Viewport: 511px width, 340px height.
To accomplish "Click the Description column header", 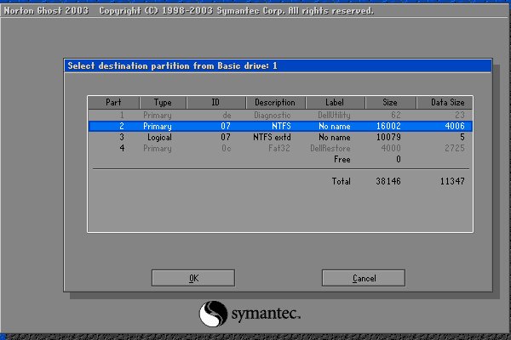I will click(273, 102).
